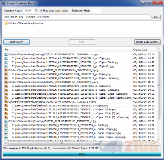Viewport: 164px width, 160px height.
Task: Focus the Extension Filter input box
Action: (96, 10)
